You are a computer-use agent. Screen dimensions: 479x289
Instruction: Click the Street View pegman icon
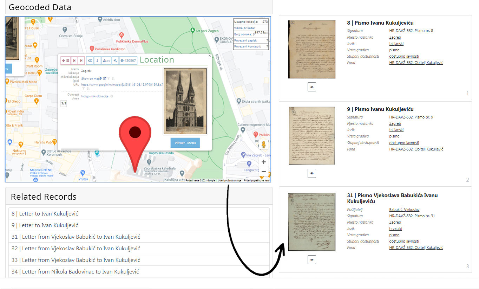264,145
